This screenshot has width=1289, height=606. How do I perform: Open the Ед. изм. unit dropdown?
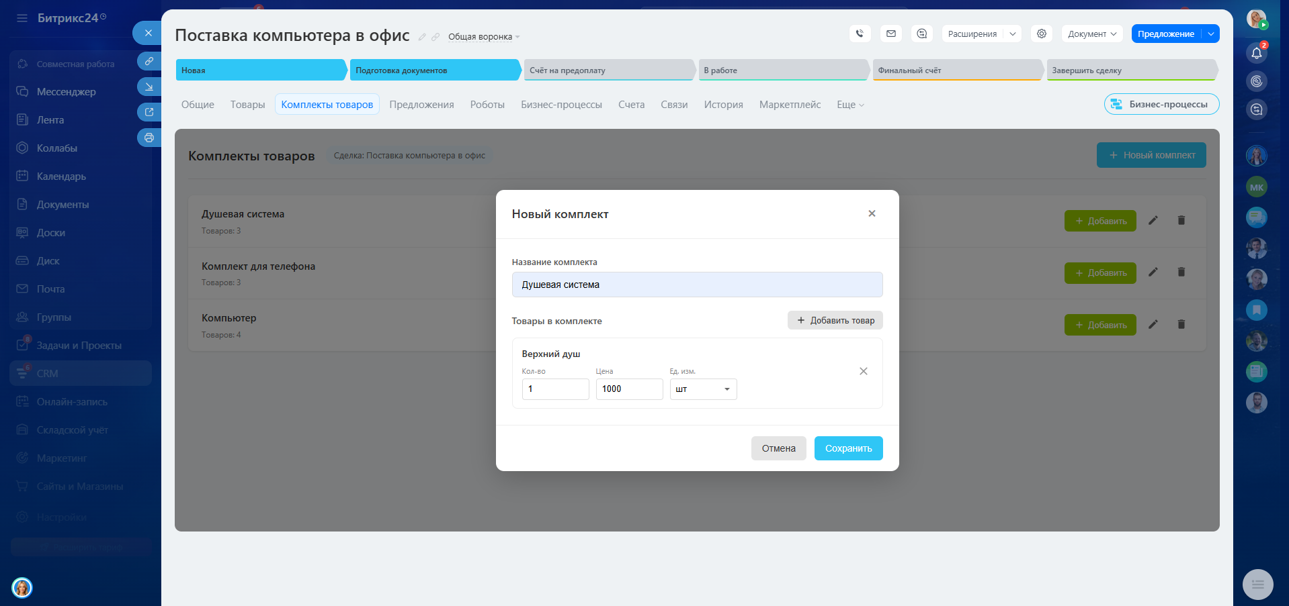(x=703, y=389)
